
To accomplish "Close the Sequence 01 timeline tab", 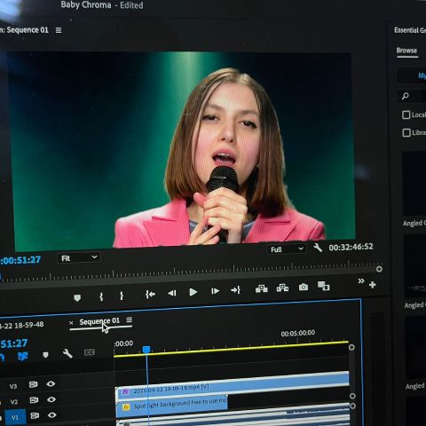I will point(71,323).
